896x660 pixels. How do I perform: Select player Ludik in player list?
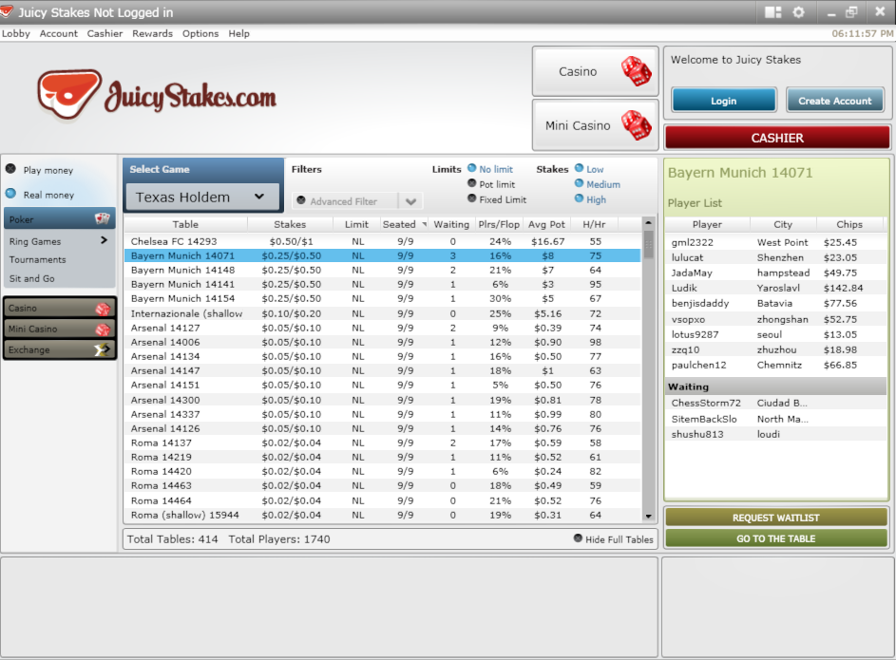point(776,288)
